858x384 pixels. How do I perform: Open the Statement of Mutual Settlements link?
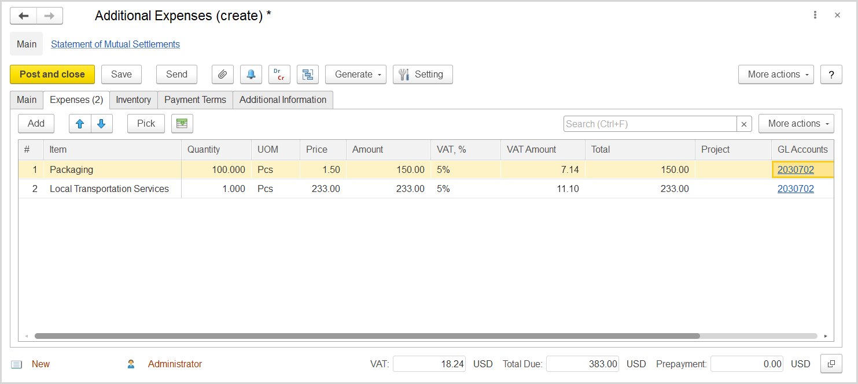tap(115, 44)
